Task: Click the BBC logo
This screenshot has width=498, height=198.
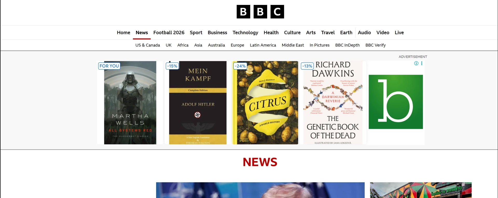Action: click(260, 12)
